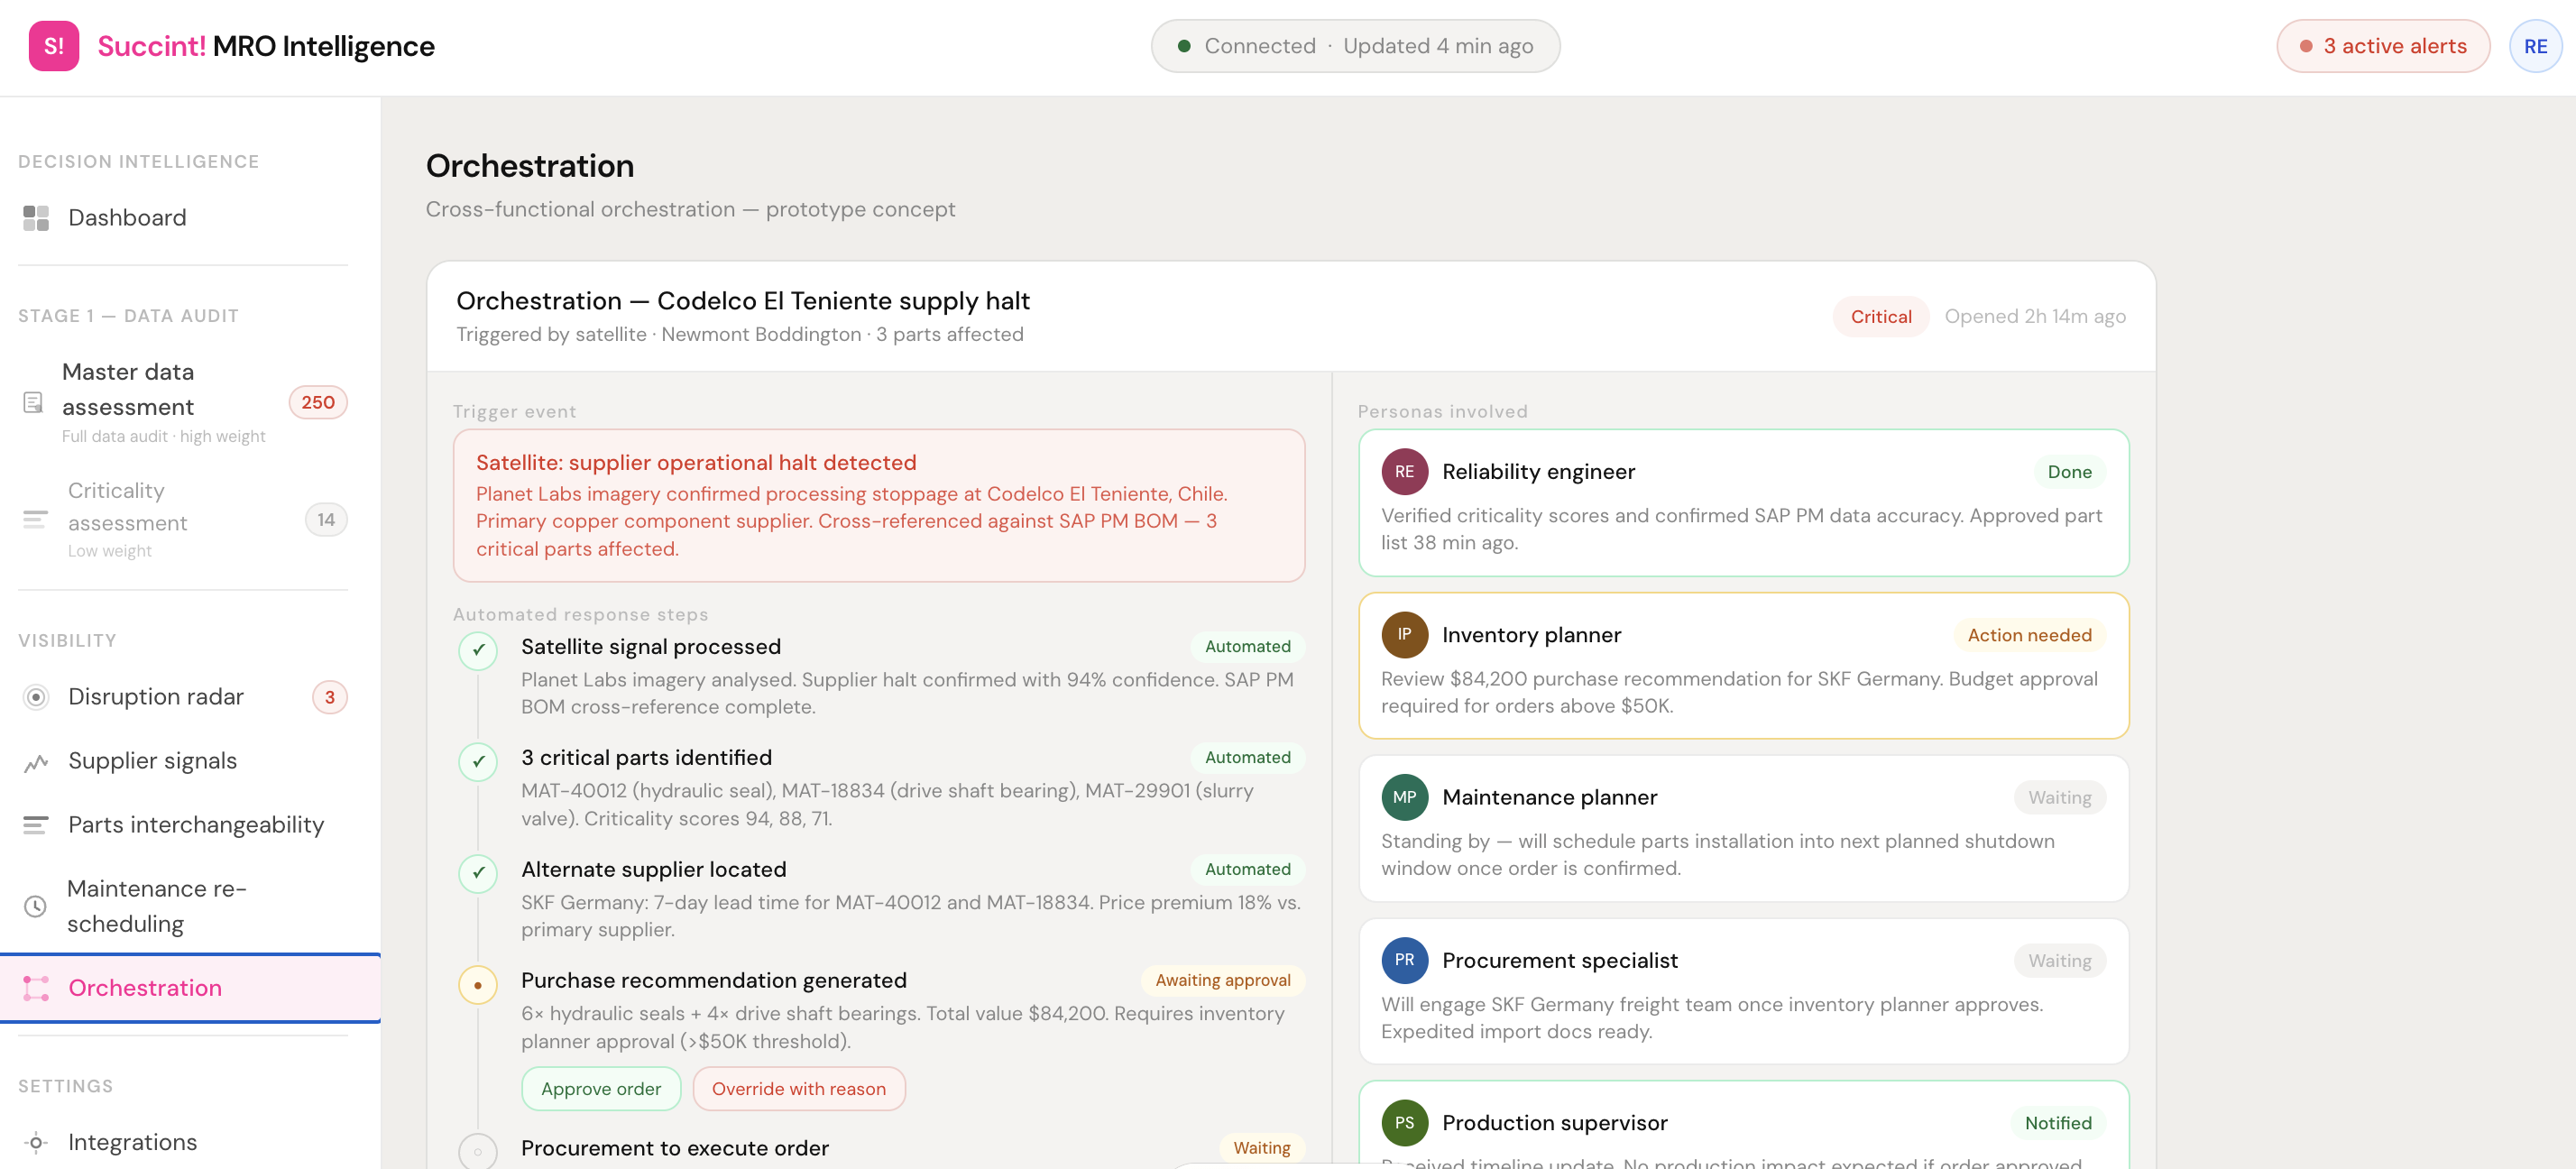
Task: Click the Awaiting approval tag
Action: pos(1222,981)
